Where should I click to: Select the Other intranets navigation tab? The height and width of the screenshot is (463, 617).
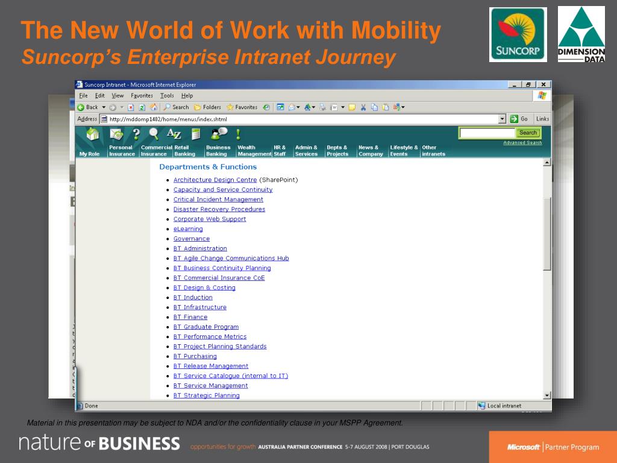click(433, 151)
